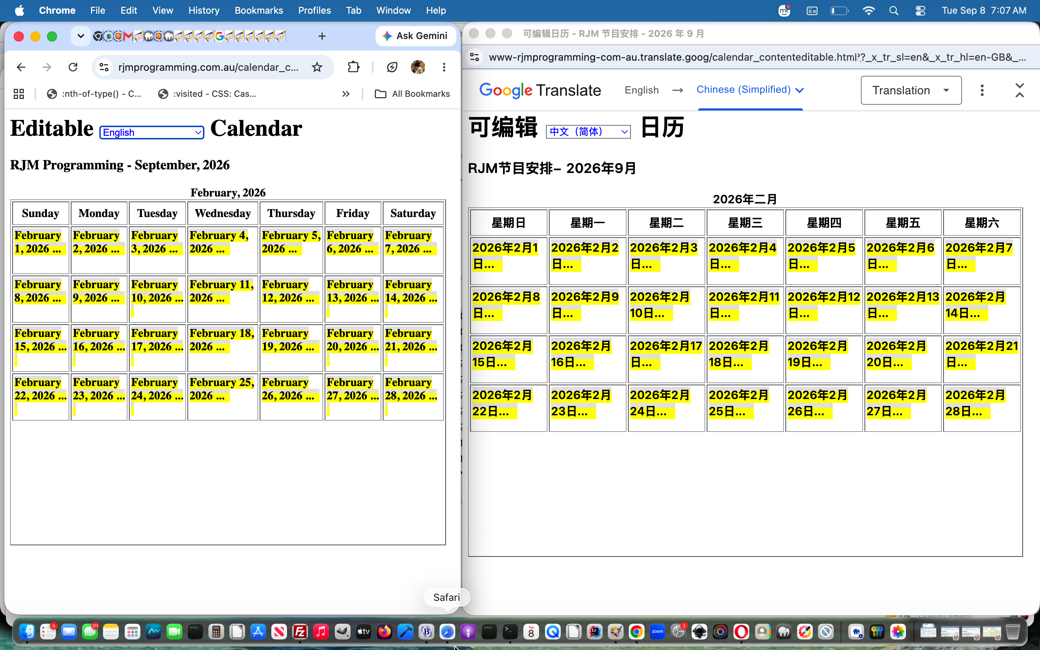
Task: Open Chrome's three-dot menu
Action: [444, 67]
